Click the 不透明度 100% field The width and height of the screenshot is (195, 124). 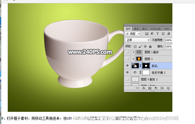pyautogui.click(x=169, y=40)
